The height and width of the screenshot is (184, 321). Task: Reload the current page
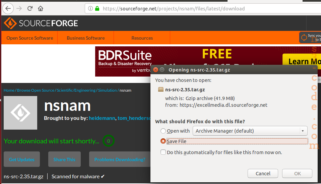tap(30, 8)
